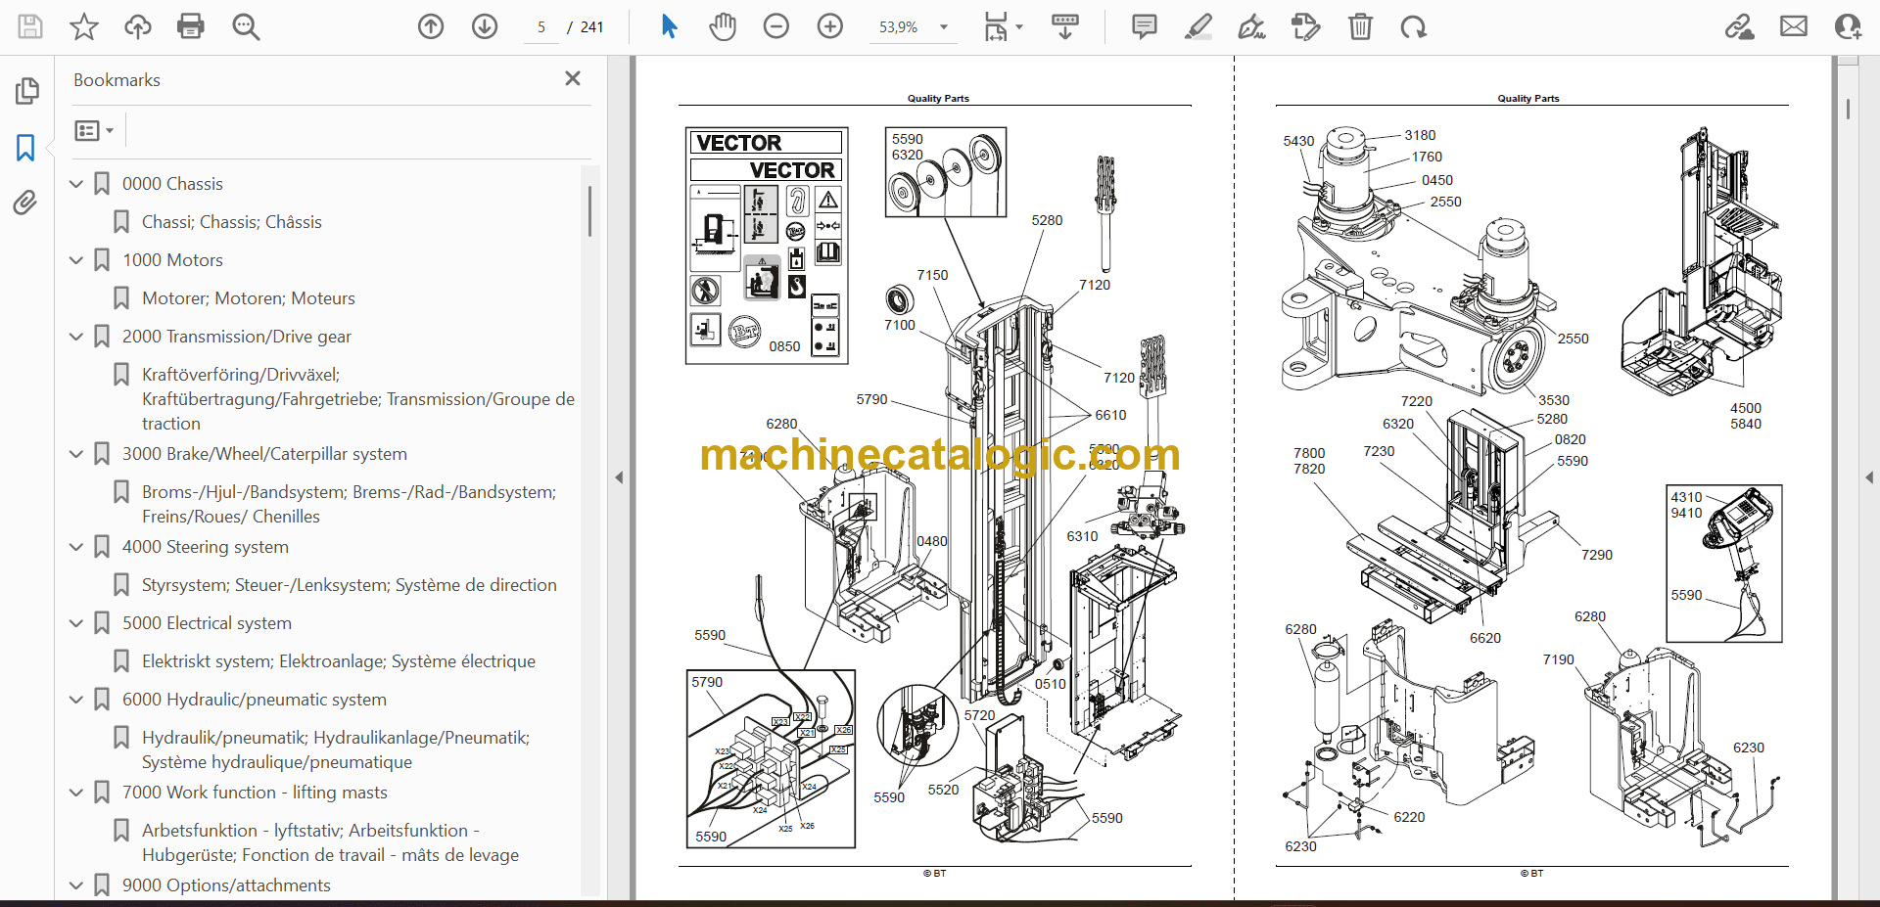The width and height of the screenshot is (1880, 907).
Task: Open 2000 Transmission/Drive gear bookmark
Action: 236,337
